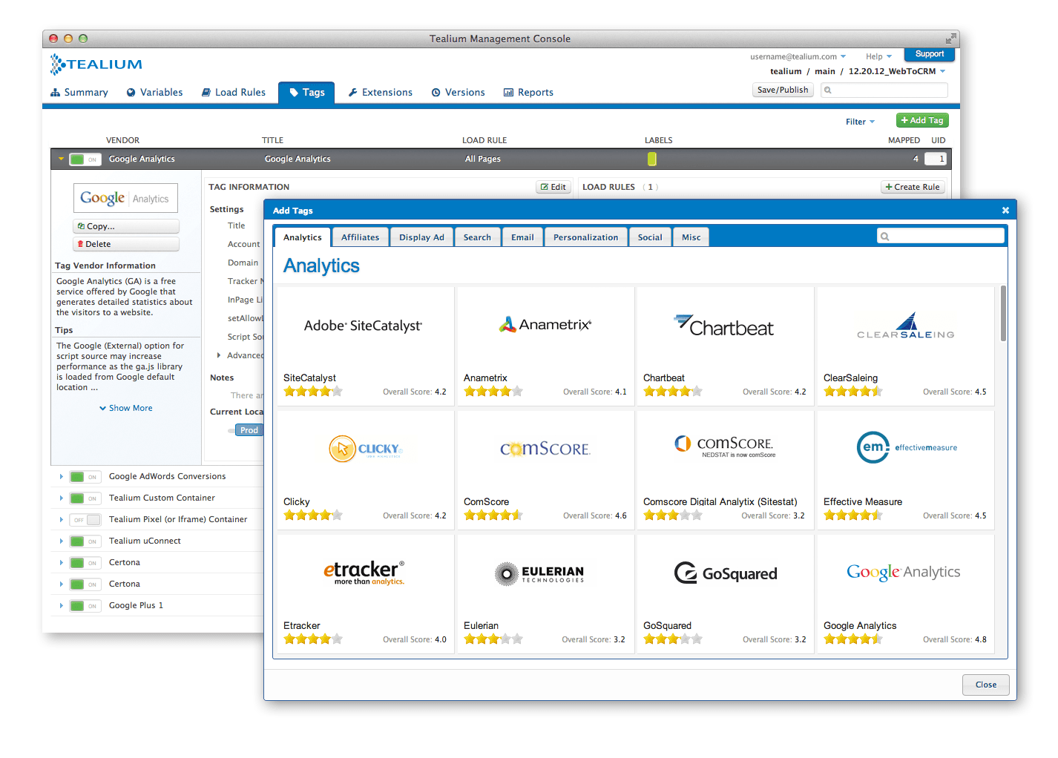Viewport: 1058px width, 758px height.
Task: Click the fullscreen expand icon in title bar
Action: [950, 39]
